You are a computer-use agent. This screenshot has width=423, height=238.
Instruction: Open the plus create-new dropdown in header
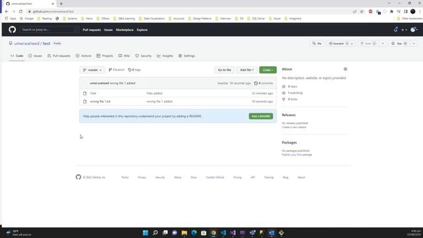(x=404, y=30)
